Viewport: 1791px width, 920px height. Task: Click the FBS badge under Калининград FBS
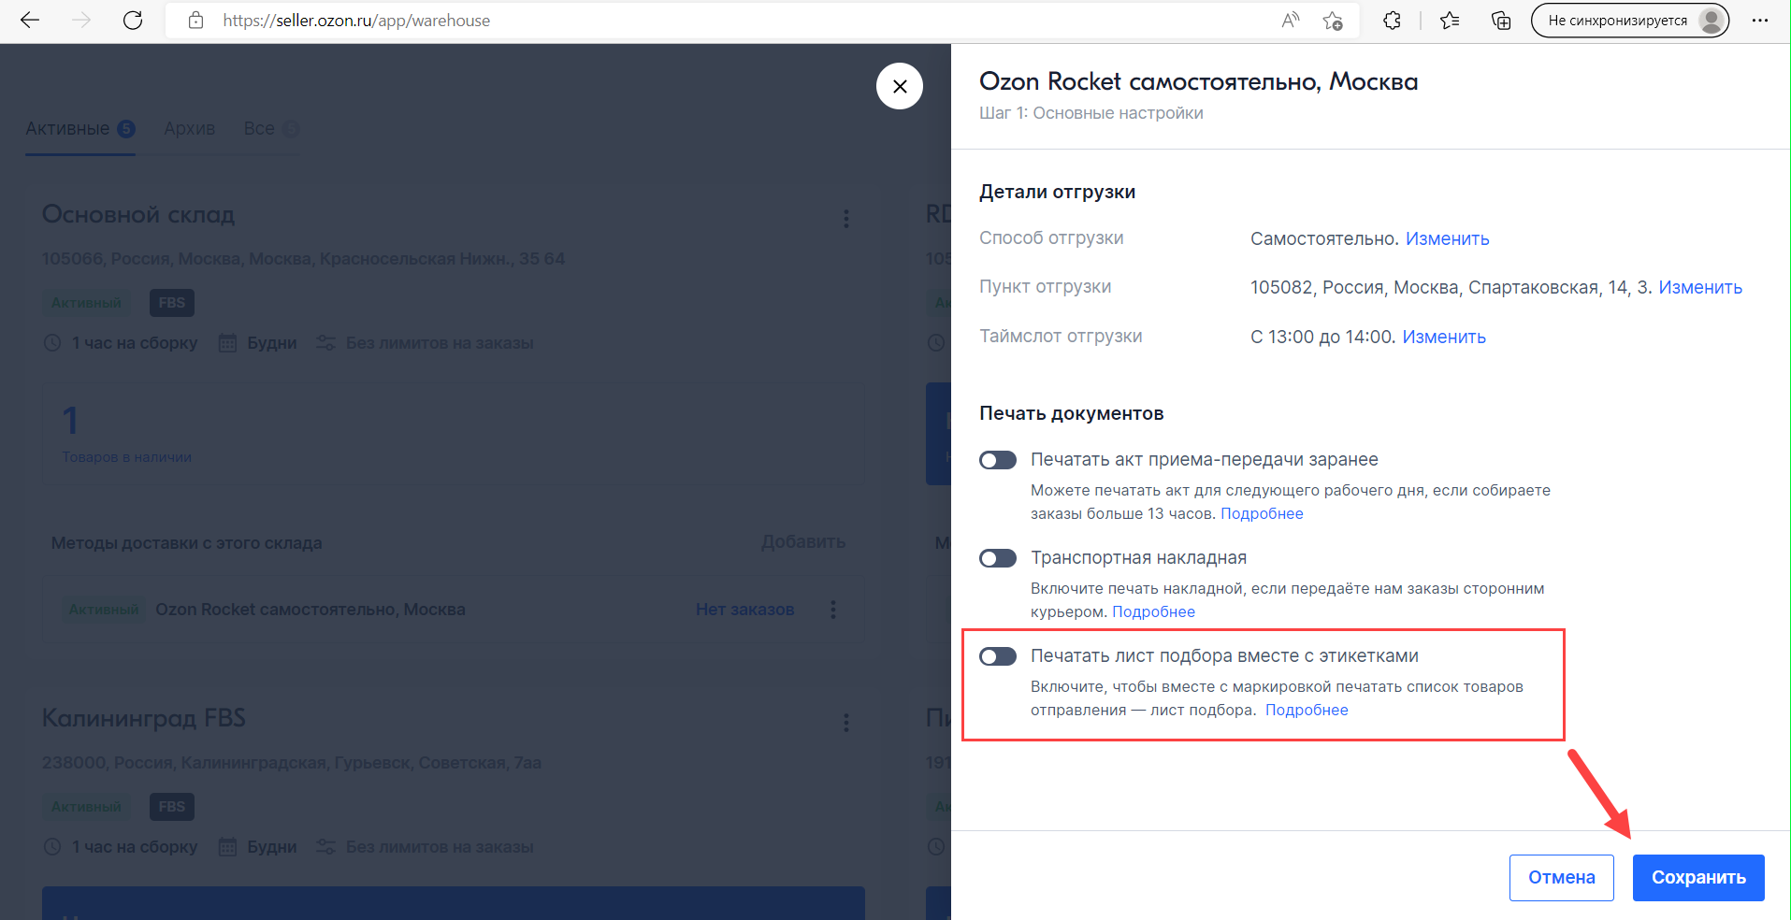[x=172, y=807]
